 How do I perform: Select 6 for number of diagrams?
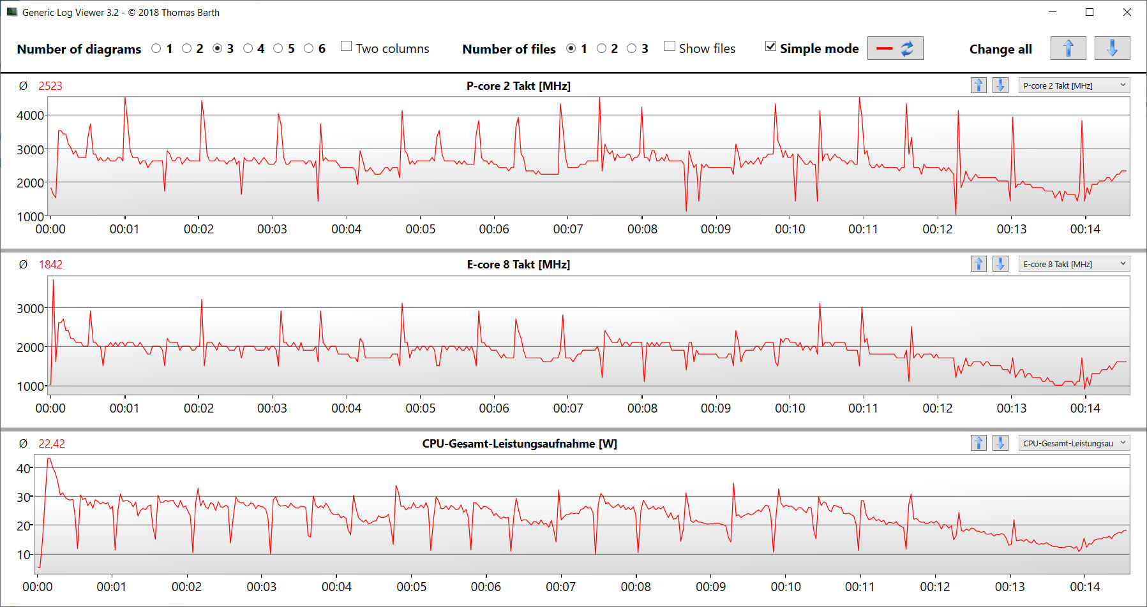coord(309,48)
